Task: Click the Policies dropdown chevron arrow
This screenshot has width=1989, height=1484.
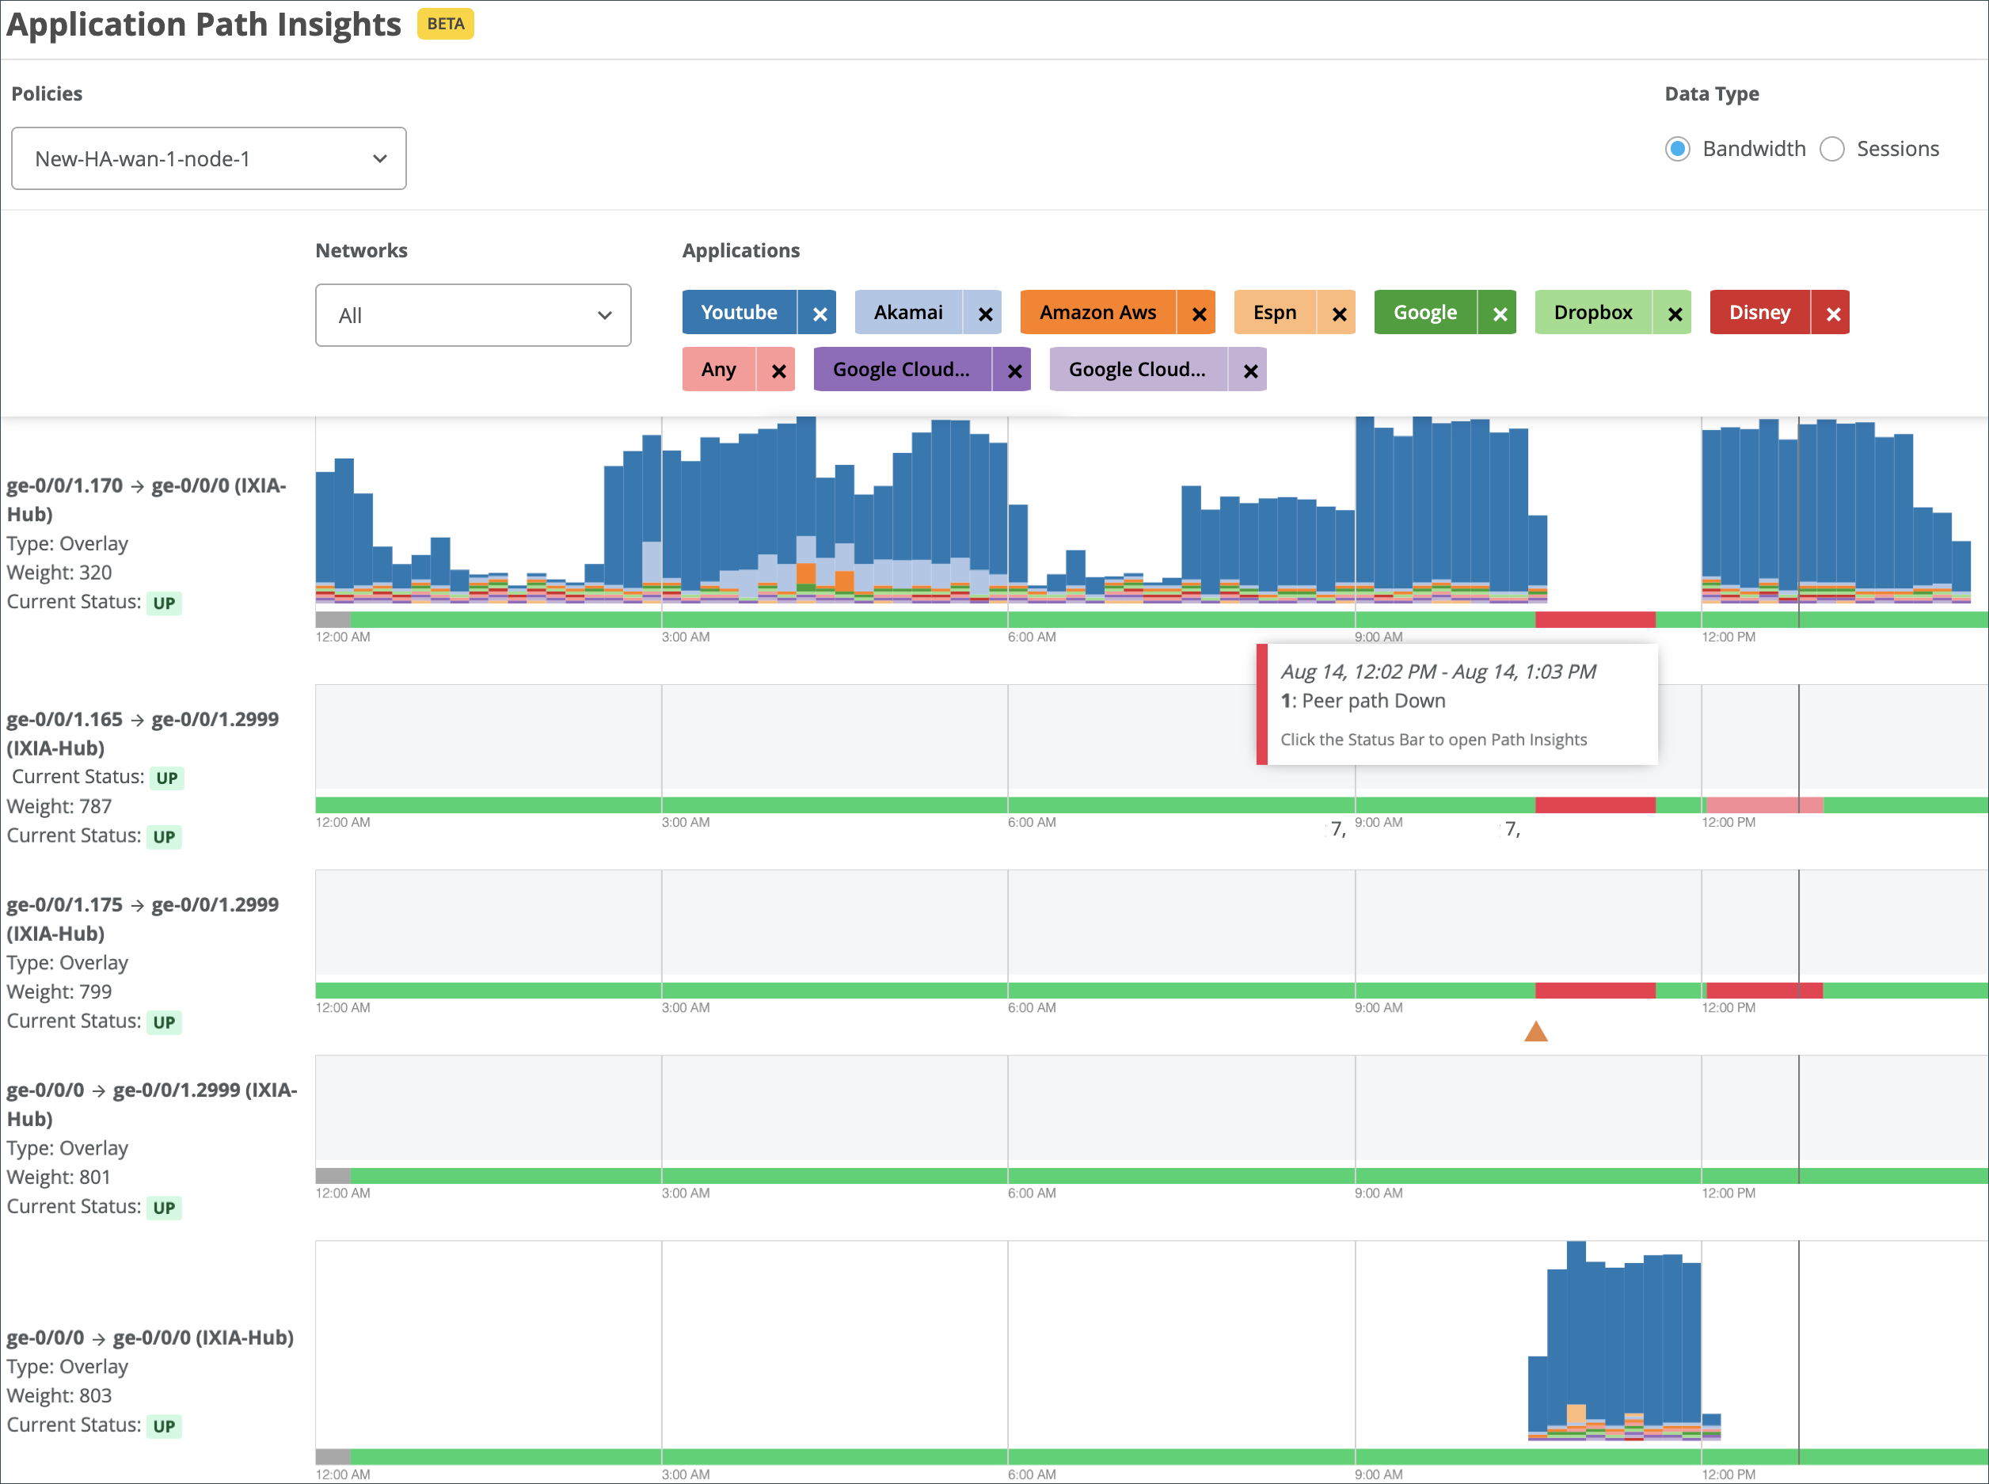Action: pos(380,159)
